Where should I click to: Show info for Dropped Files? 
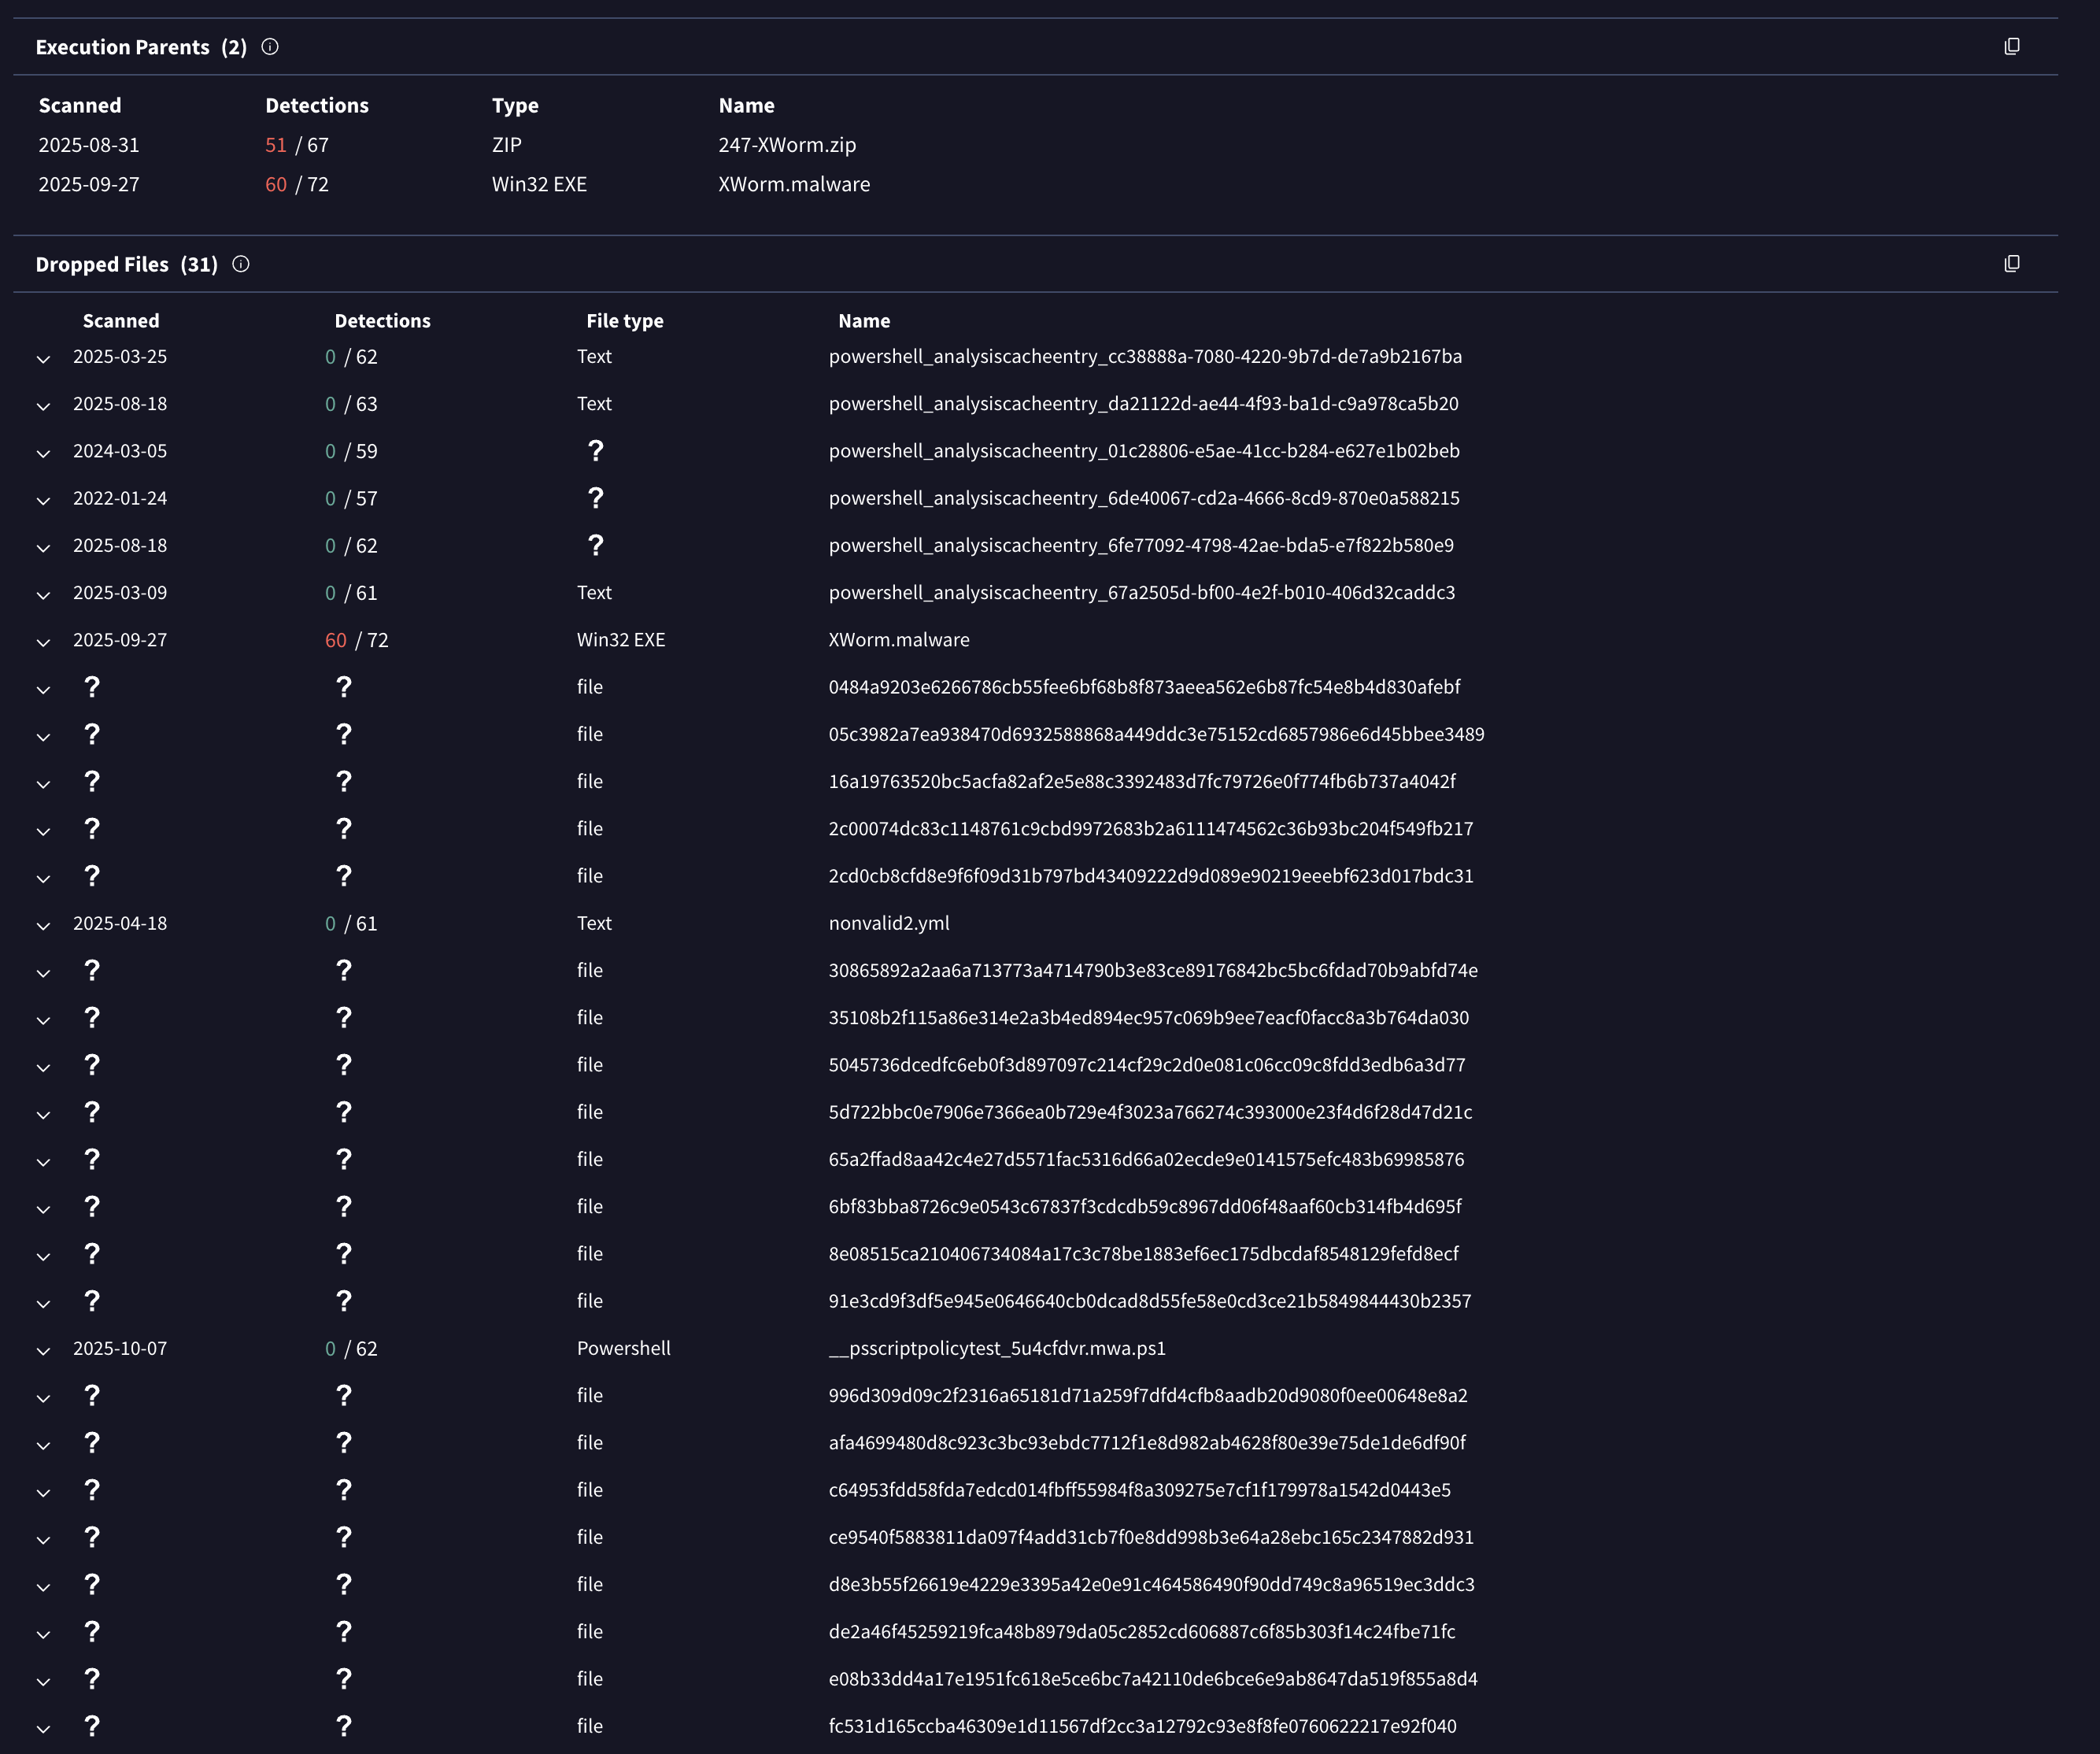tap(241, 264)
